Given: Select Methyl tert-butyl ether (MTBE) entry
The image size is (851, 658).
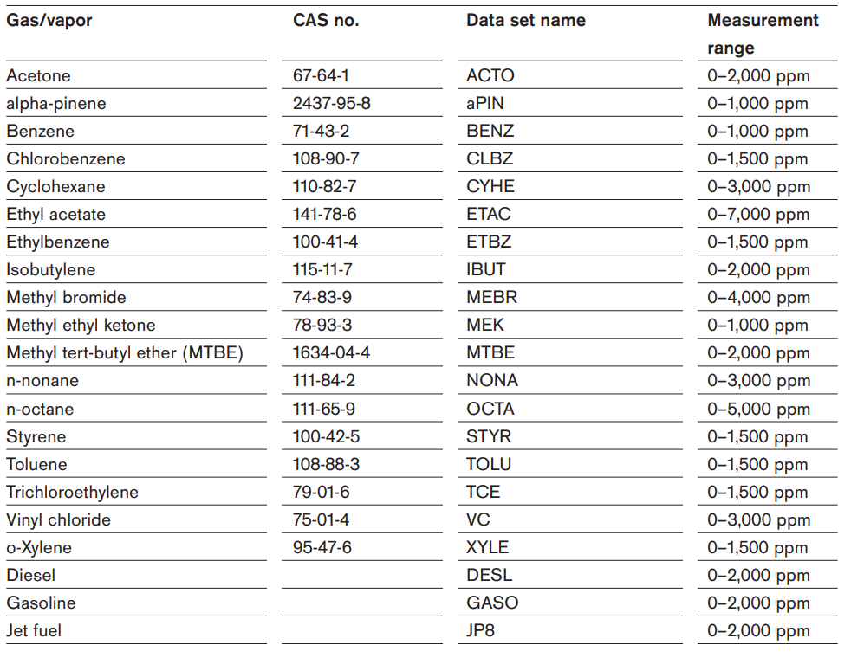Looking at the screenshot, I should click(x=124, y=353).
